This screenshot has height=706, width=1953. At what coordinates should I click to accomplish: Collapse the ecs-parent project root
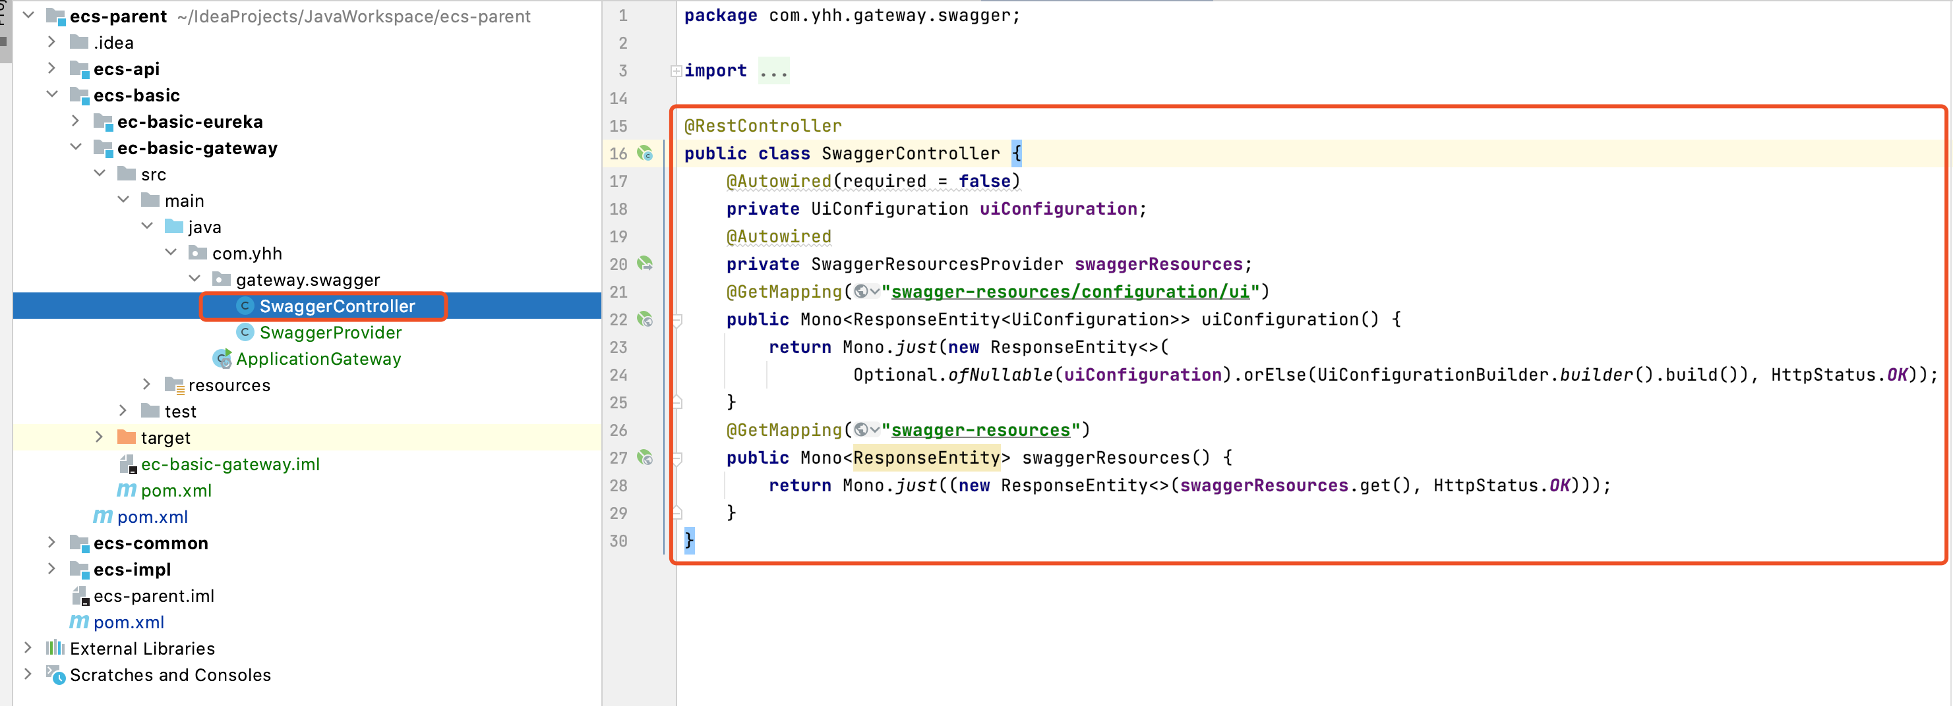pos(28,15)
